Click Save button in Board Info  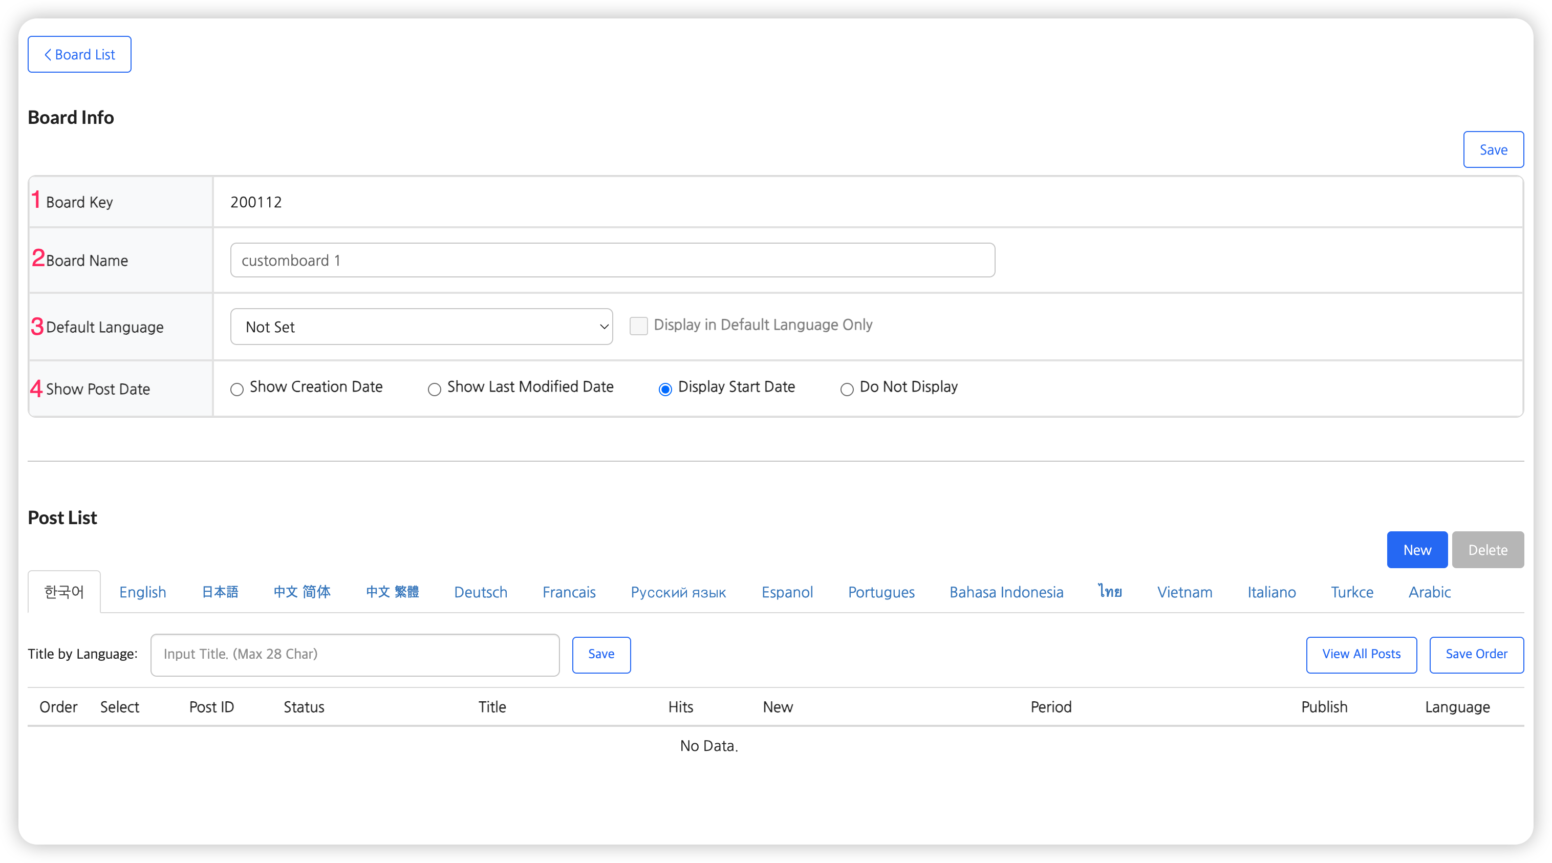pyautogui.click(x=1493, y=149)
